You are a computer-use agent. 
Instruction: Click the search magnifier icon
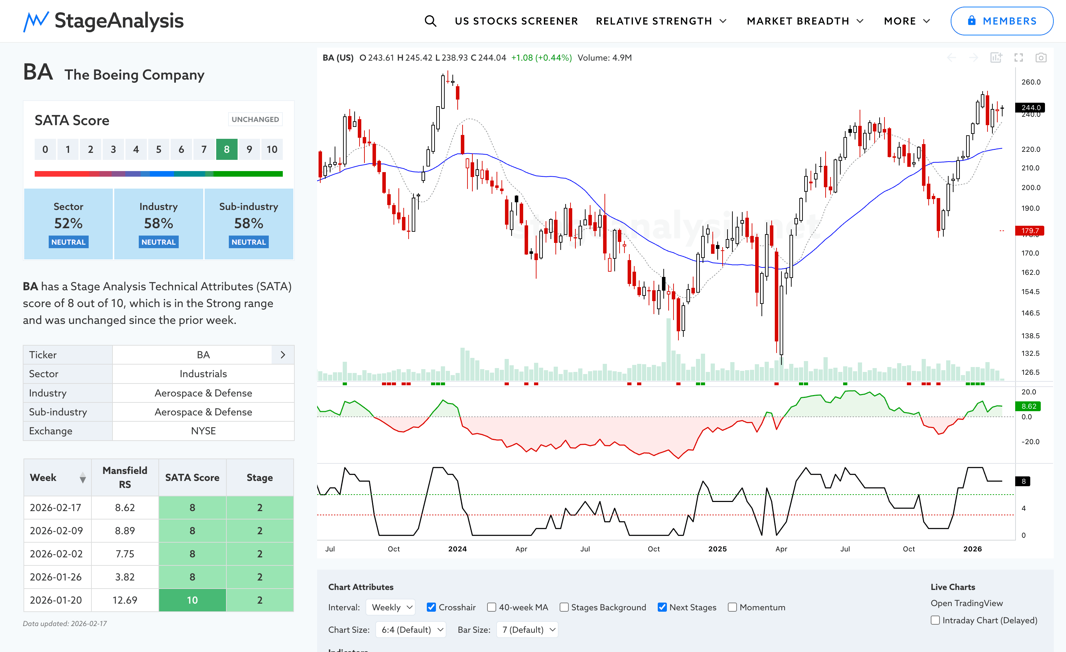(430, 21)
